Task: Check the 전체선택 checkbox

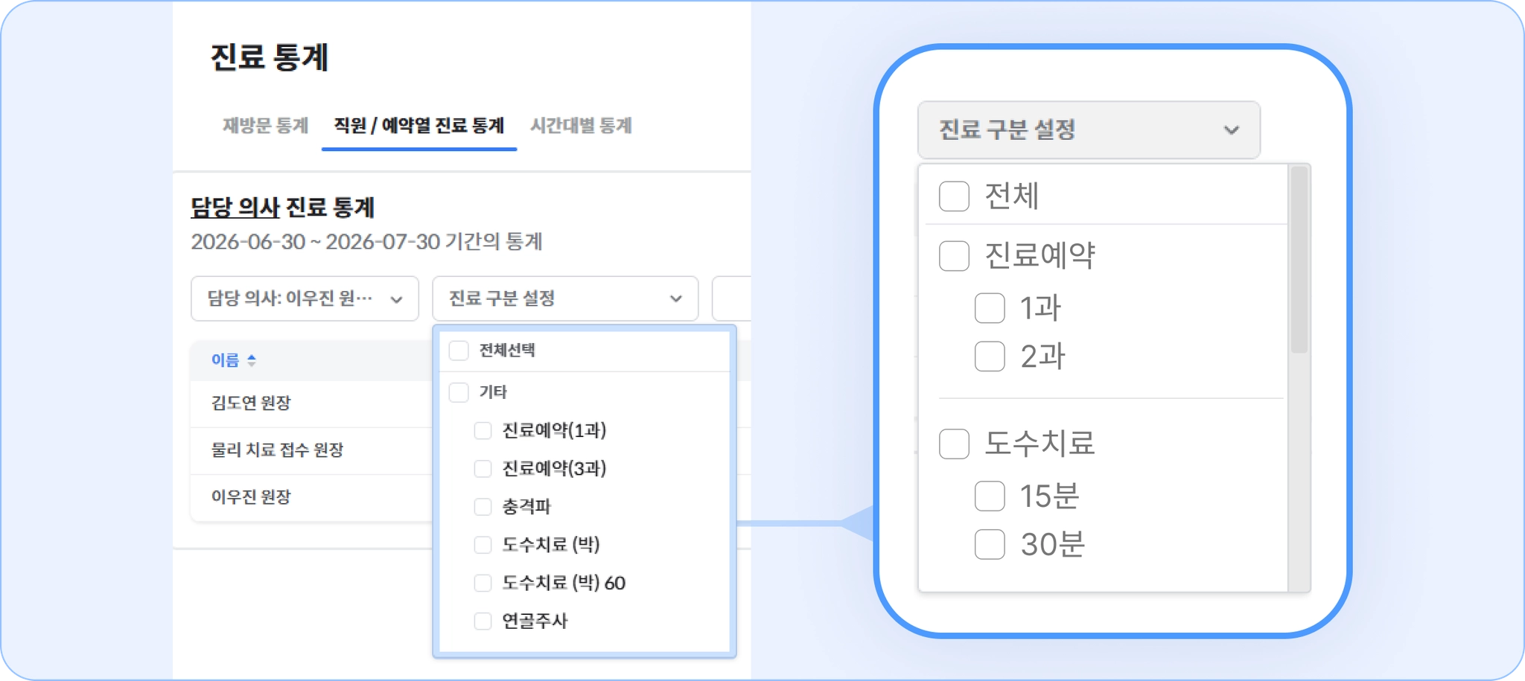Action: [459, 351]
